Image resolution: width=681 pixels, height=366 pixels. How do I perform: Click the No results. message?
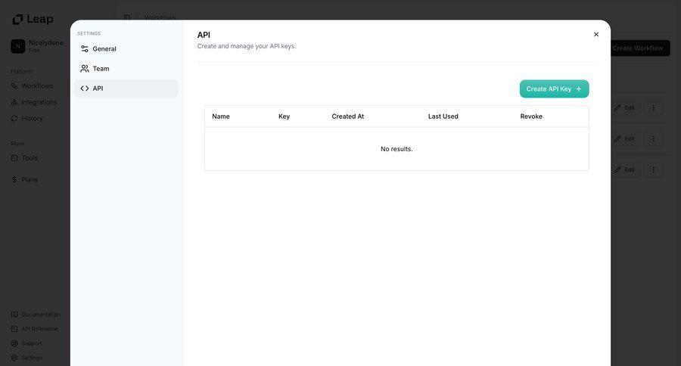pyautogui.click(x=396, y=149)
